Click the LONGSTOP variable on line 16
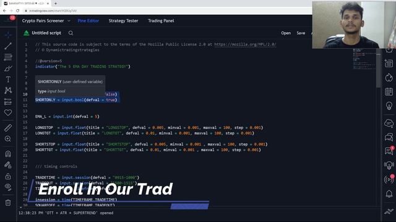The height and width of the screenshot is (222, 396). click(44, 128)
